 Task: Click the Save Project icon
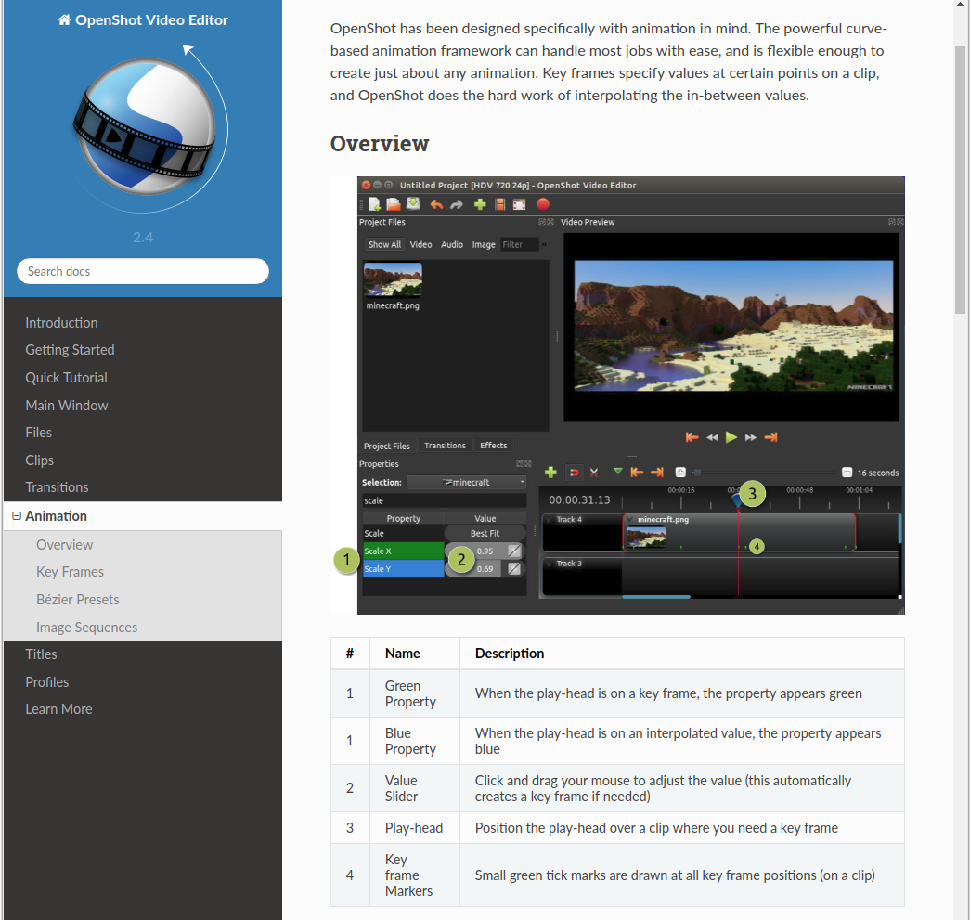coord(413,202)
